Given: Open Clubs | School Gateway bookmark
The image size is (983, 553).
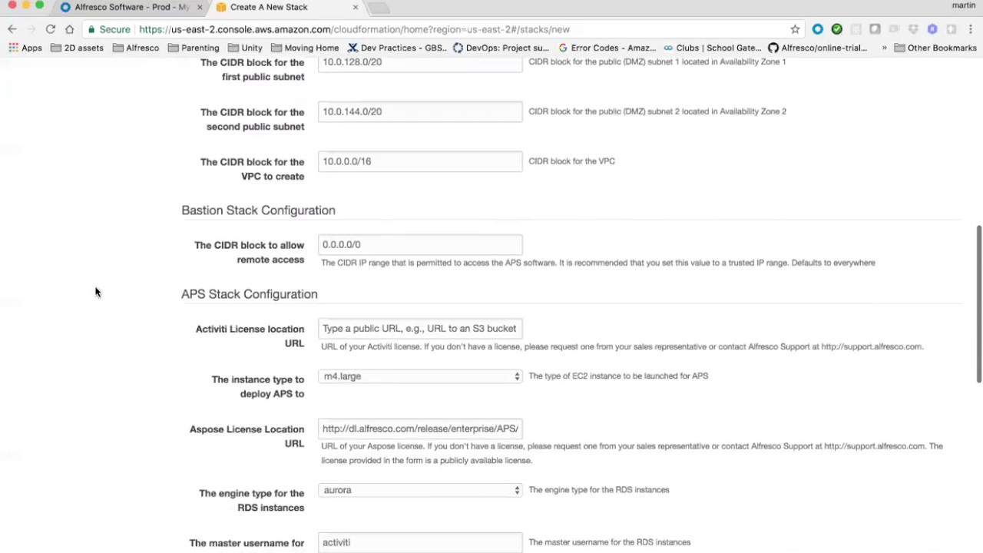Looking at the screenshot, I should click(712, 48).
